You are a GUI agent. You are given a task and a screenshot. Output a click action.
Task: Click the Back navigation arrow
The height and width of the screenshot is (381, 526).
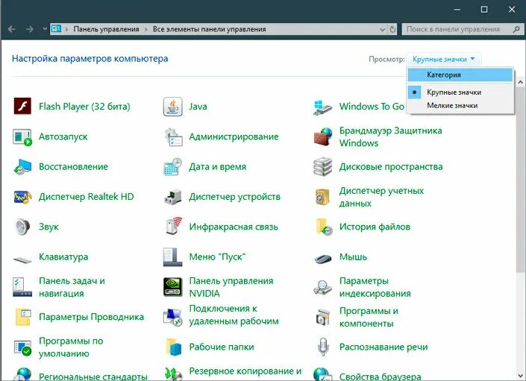click(12, 29)
